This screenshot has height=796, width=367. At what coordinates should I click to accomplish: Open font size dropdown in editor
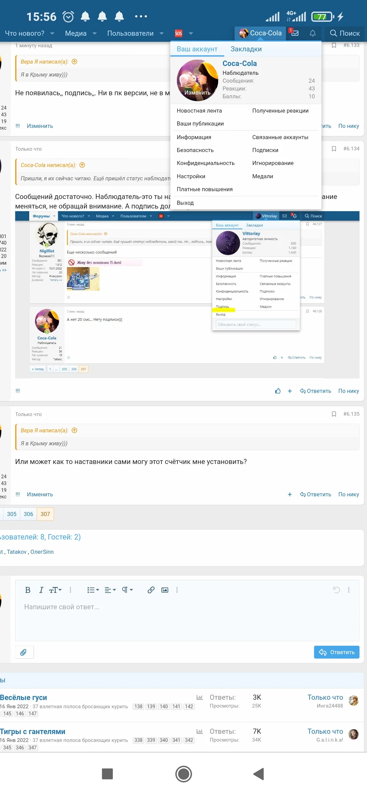coord(55,590)
